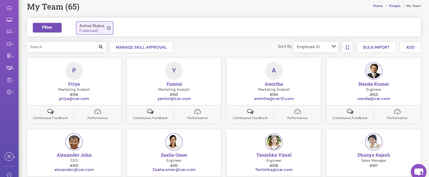Open the Sort By Employee ID dropdown
Image resolution: width=429 pixels, height=177 pixels.
click(x=316, y=47)
